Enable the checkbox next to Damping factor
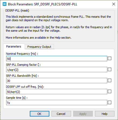 [x=109, y=70]
